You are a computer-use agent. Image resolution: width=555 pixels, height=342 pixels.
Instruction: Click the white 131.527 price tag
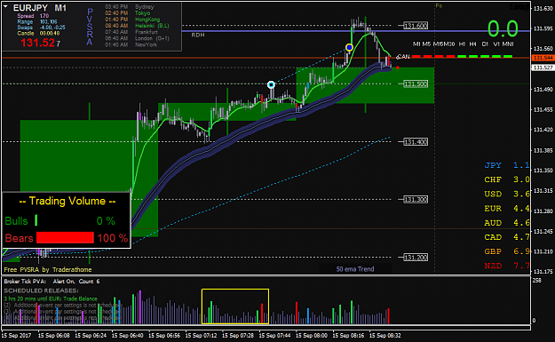coord(543,68)
